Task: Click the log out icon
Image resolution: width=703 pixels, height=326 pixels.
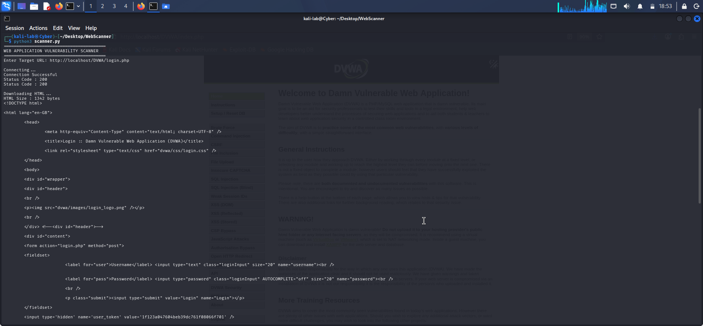Action: click(696, 6)
